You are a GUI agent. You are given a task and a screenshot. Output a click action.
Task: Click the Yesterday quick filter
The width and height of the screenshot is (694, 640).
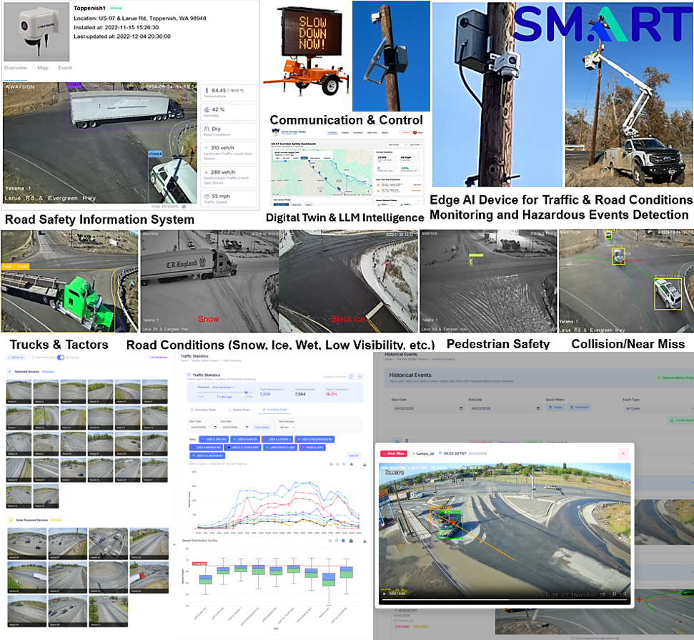point(580,407)
